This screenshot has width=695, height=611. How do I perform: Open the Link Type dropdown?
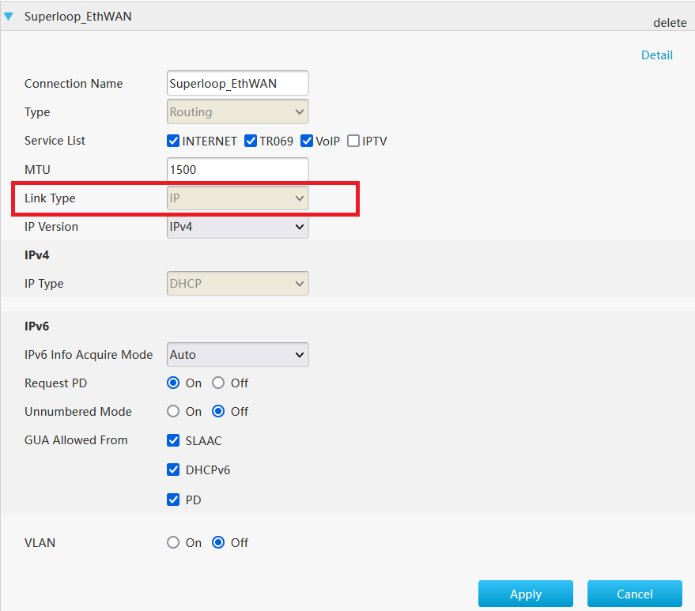pyautogui.click(x=237, y=198)
